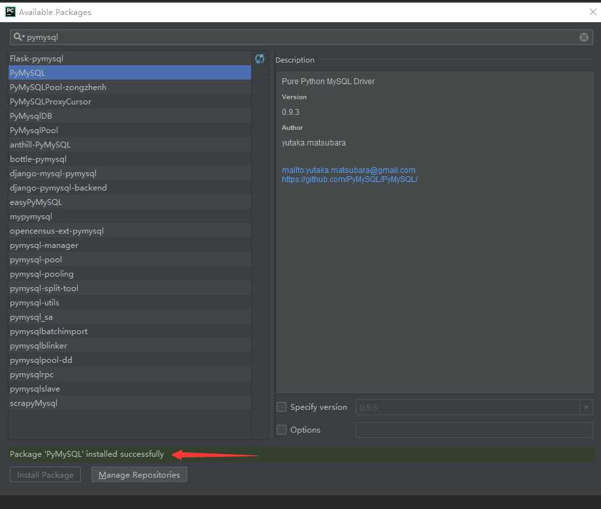The height and width of the screenshot is (509, 601).
Task: Select PyMySQLPool-zongzhenh in the list
Action: point(130,87)
